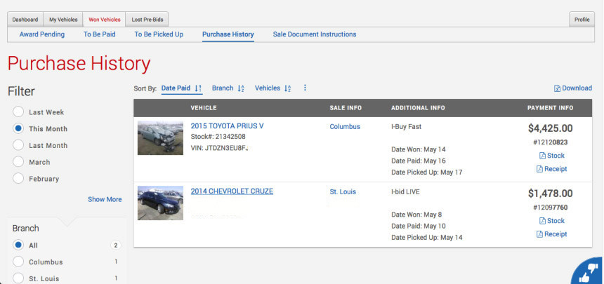
Task: Select Purchase History sub-tab
Action: tap(228, 34)
